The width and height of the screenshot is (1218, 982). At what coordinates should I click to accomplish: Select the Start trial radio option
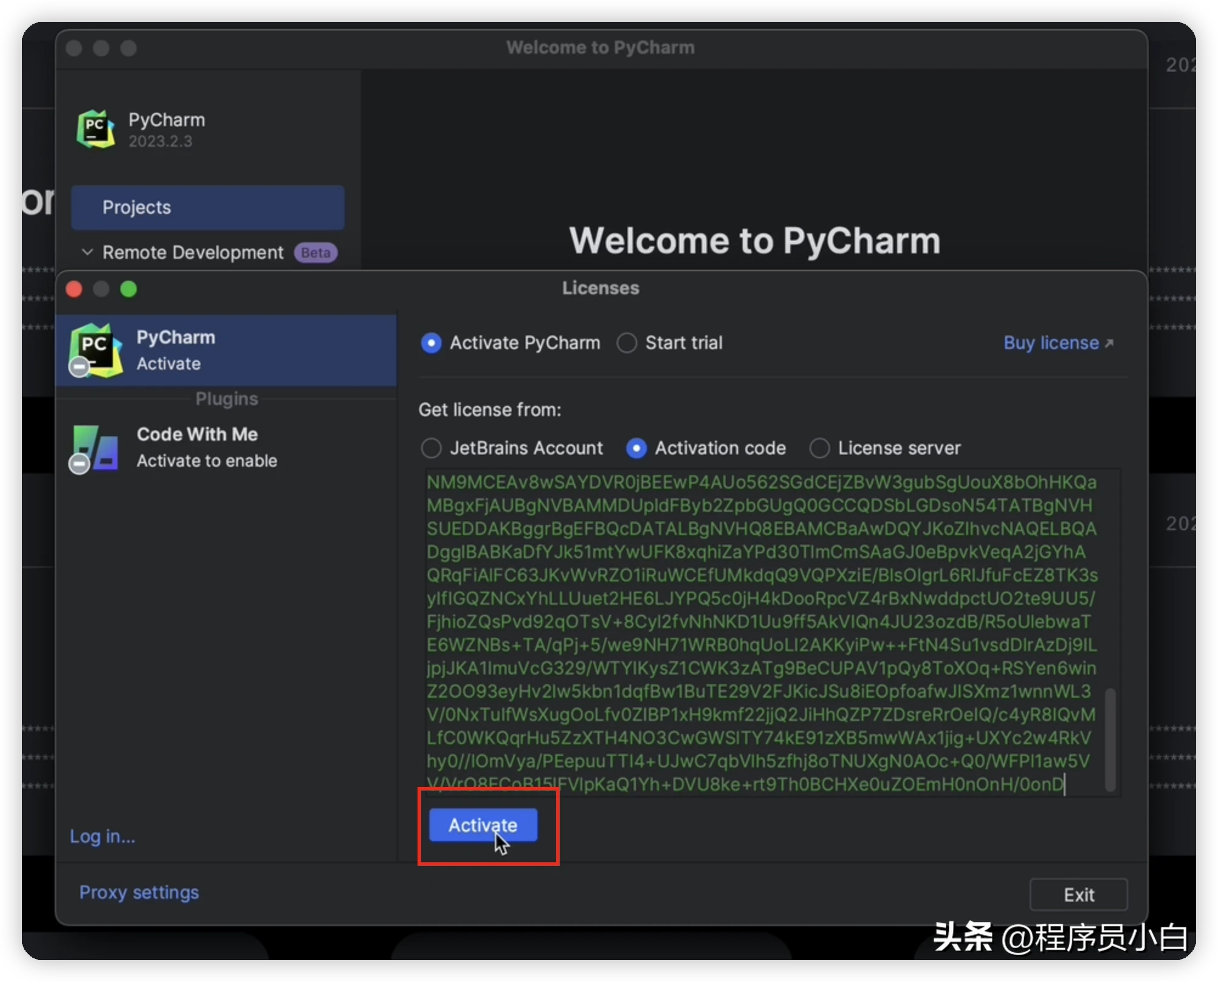(627, 343)
